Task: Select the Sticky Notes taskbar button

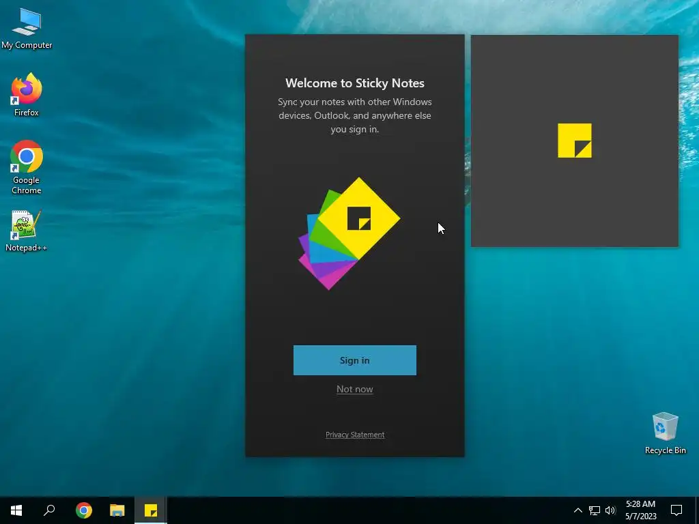Action: pyautogui.click(x=151, y=510)
